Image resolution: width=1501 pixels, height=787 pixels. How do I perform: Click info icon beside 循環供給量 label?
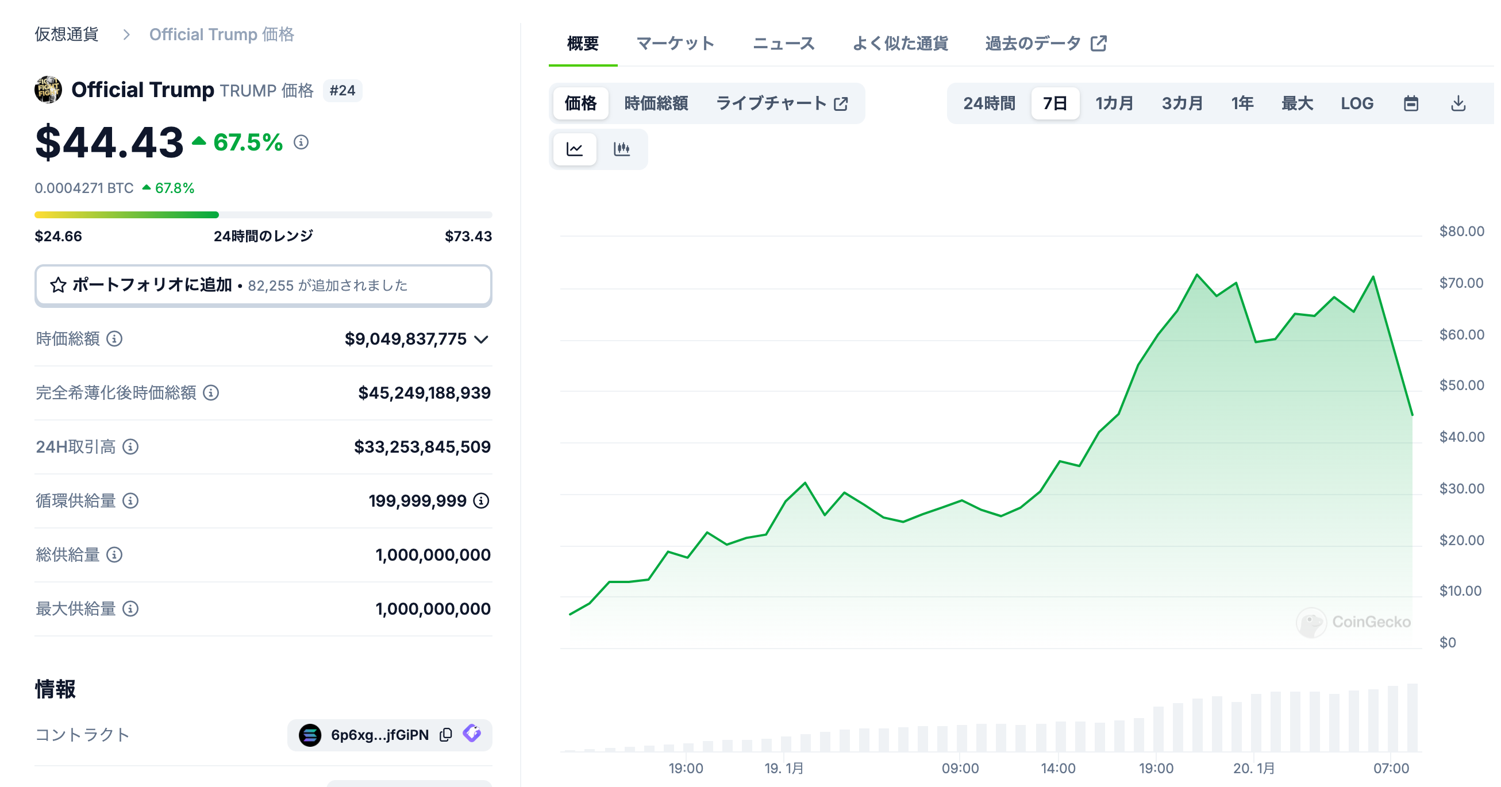click(x=130, y=500)
